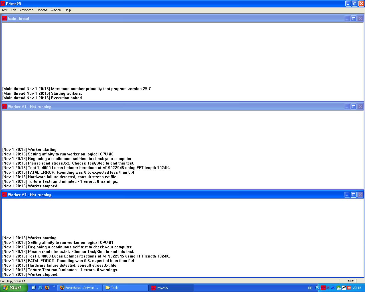This screenshot has height=292, width=365.
Task: Click the red Prime95 tray icon
Action: coord(323,288)
